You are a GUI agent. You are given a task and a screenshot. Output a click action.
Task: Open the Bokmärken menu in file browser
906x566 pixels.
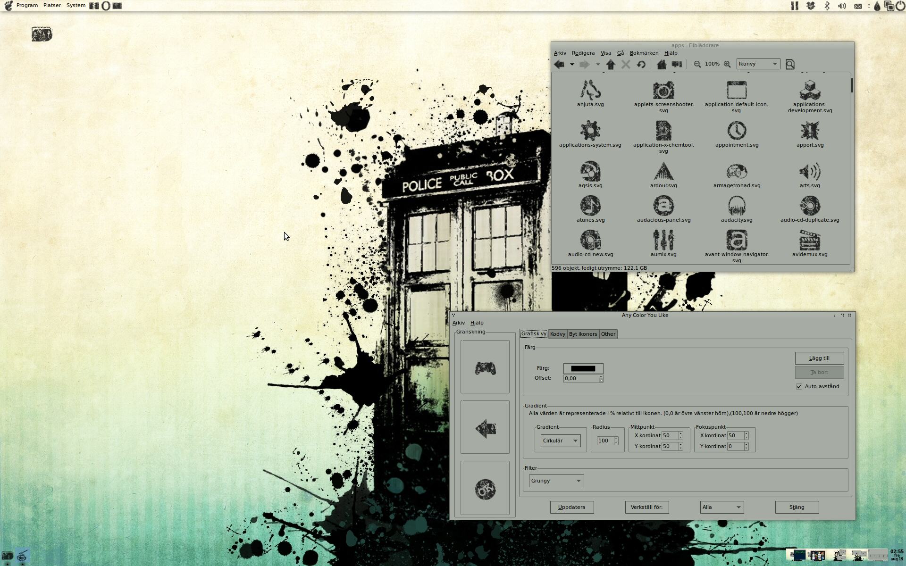644,53
